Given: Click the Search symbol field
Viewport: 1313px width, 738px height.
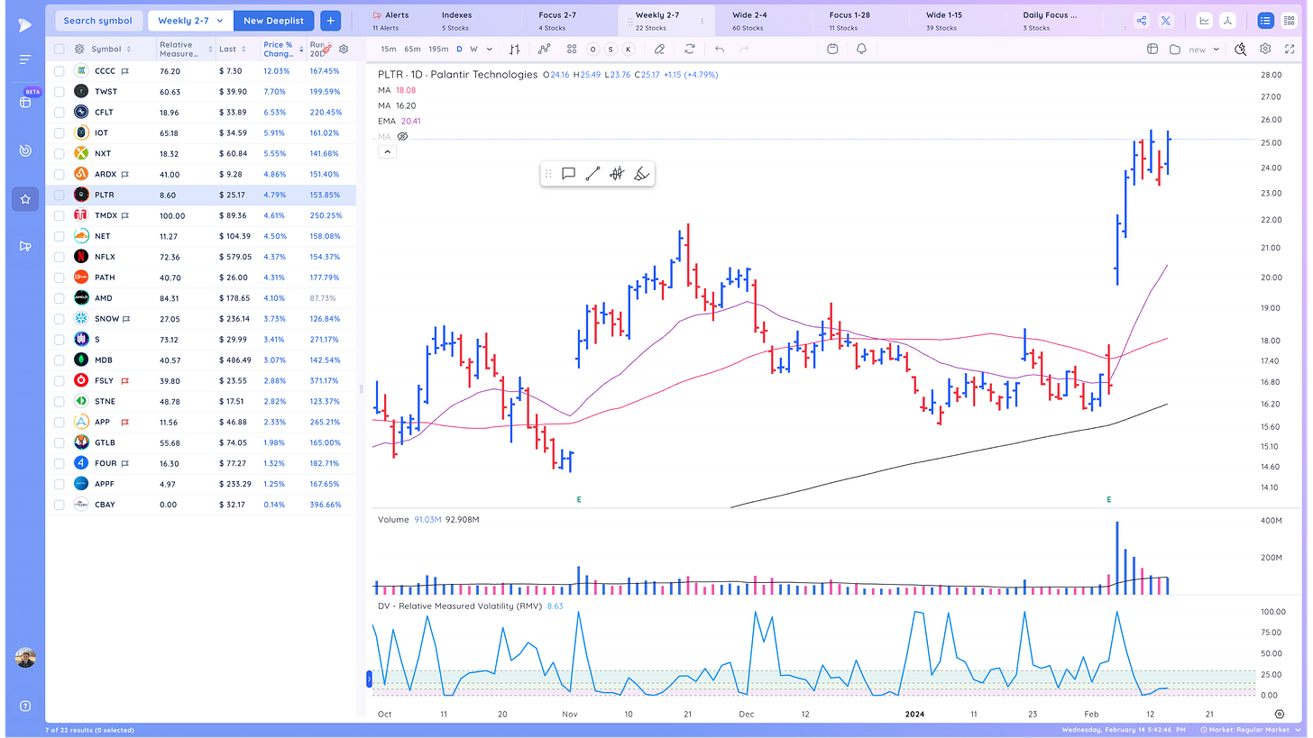Looking at the screenshot, I should coord(98,20).
